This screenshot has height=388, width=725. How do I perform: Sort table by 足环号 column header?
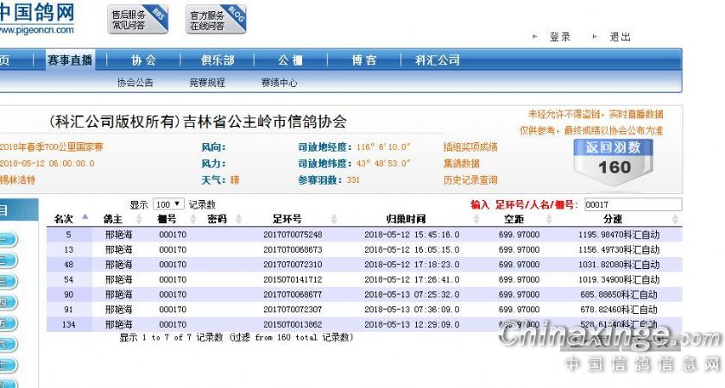[x=287, y=219]
